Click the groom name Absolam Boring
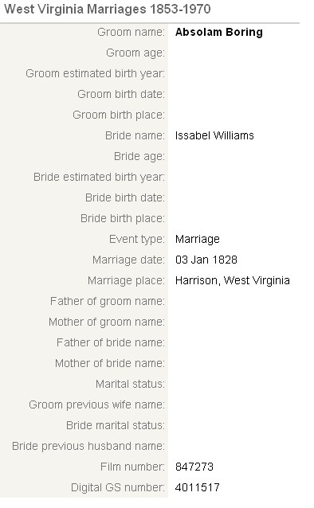314x508 pixels. pyautogui.click(x=219, y=33)
